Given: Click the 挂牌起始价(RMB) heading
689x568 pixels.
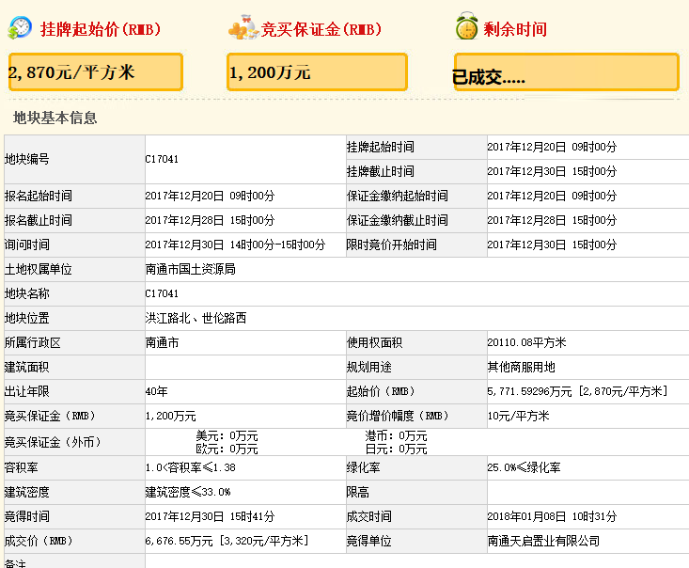Looking at the screenshot, I should point(101,29).
